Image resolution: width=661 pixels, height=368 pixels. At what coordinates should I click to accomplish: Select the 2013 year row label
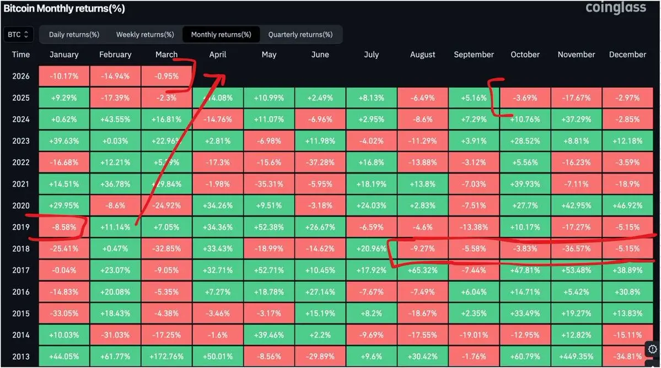coord(21,356)
